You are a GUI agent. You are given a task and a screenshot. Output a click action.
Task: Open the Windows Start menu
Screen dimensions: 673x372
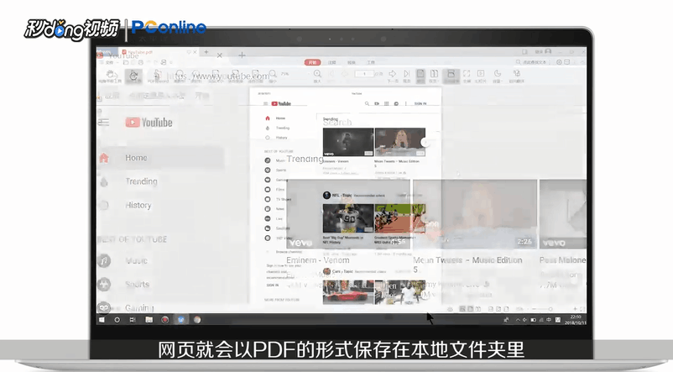102,320
